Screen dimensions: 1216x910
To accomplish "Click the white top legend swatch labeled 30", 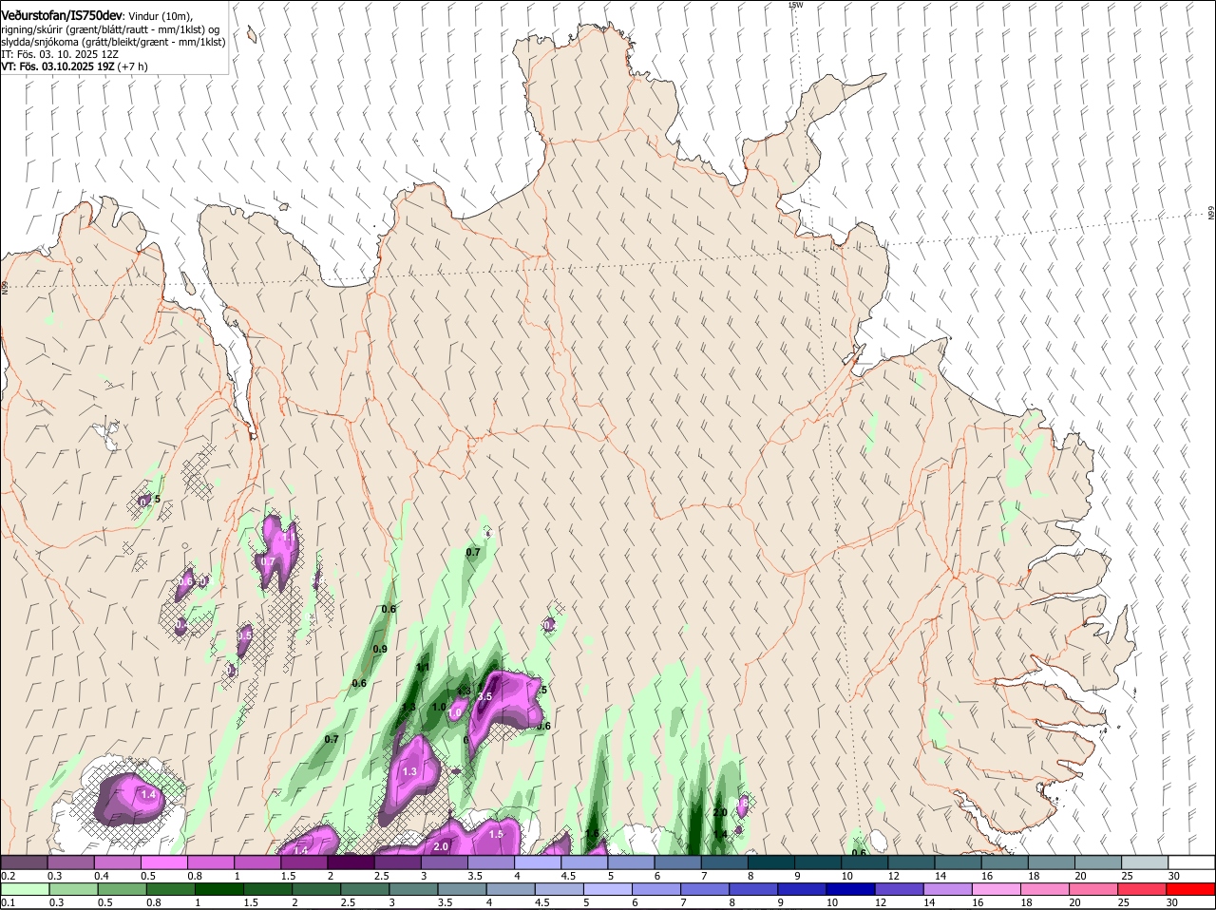I will pos(1191,862).
